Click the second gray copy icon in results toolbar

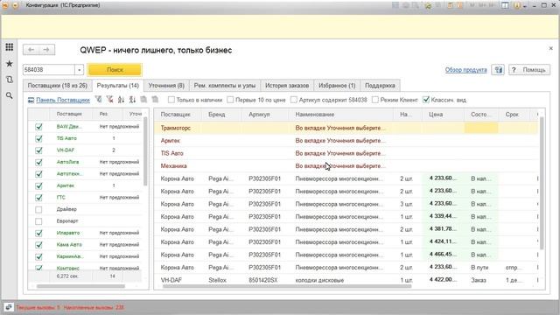pyautogui.click(x=155, y=100)
